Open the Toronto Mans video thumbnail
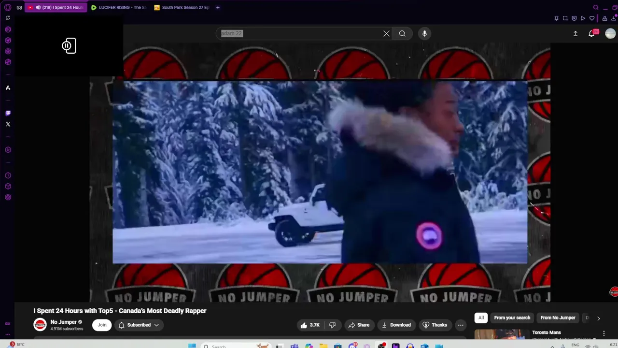The width and height of the screenshot is (618, 348). click(501, 334)
